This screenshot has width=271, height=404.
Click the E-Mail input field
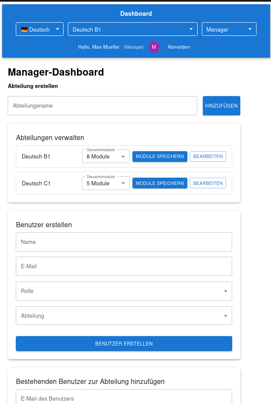[x=124, y=266]
